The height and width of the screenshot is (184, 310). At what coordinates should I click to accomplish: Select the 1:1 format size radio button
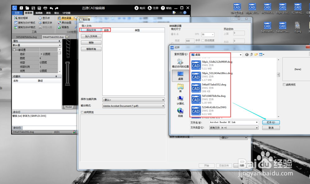(x=172, y=34)
